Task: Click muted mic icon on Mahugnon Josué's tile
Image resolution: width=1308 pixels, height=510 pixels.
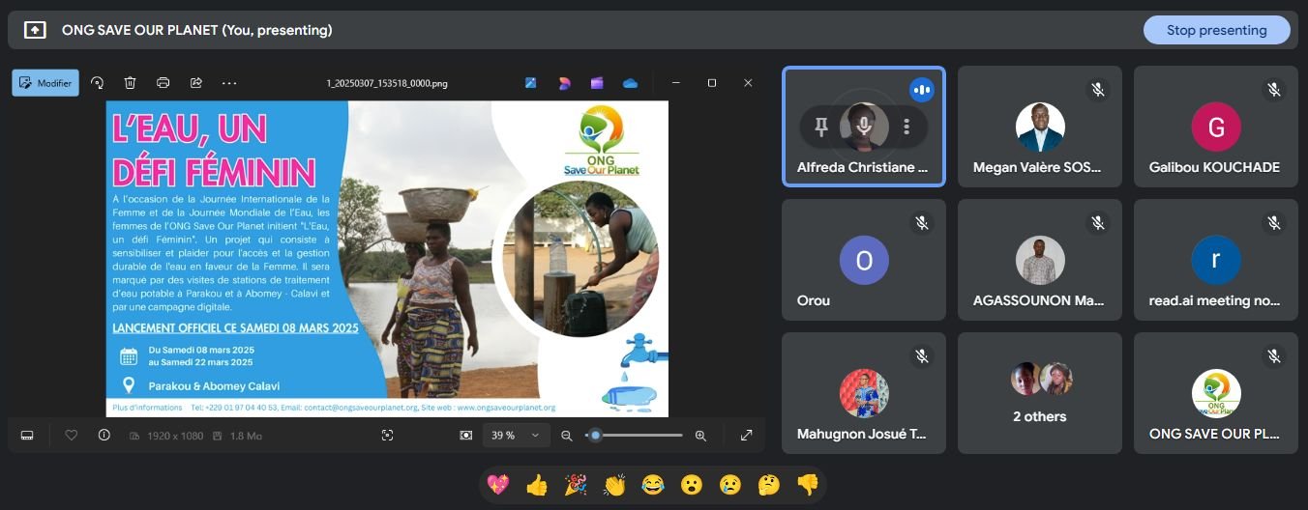Action: (x=922, y=356)
